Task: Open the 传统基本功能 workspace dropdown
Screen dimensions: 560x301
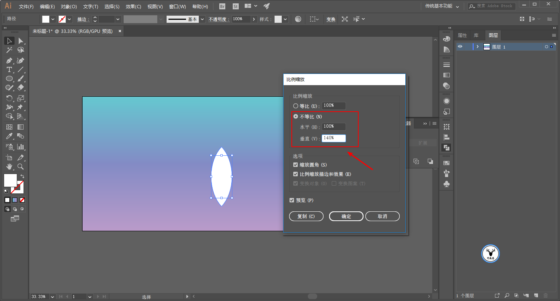Action: pos(442,6)
